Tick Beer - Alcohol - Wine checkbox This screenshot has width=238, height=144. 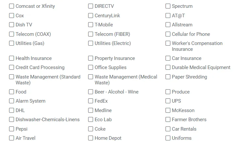coord(91,92)
